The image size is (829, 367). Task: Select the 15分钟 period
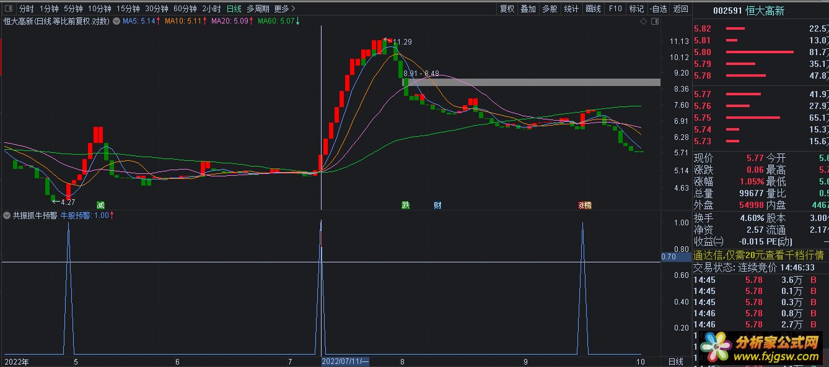tap(128, 9)
